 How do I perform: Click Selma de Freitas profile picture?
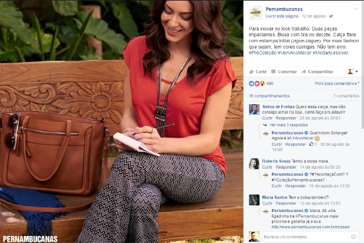[254, 109]
